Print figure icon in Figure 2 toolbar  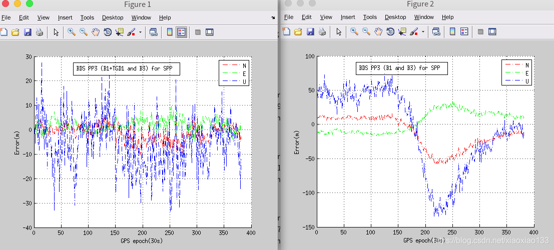pyautogui.click(x=322, y=32)
